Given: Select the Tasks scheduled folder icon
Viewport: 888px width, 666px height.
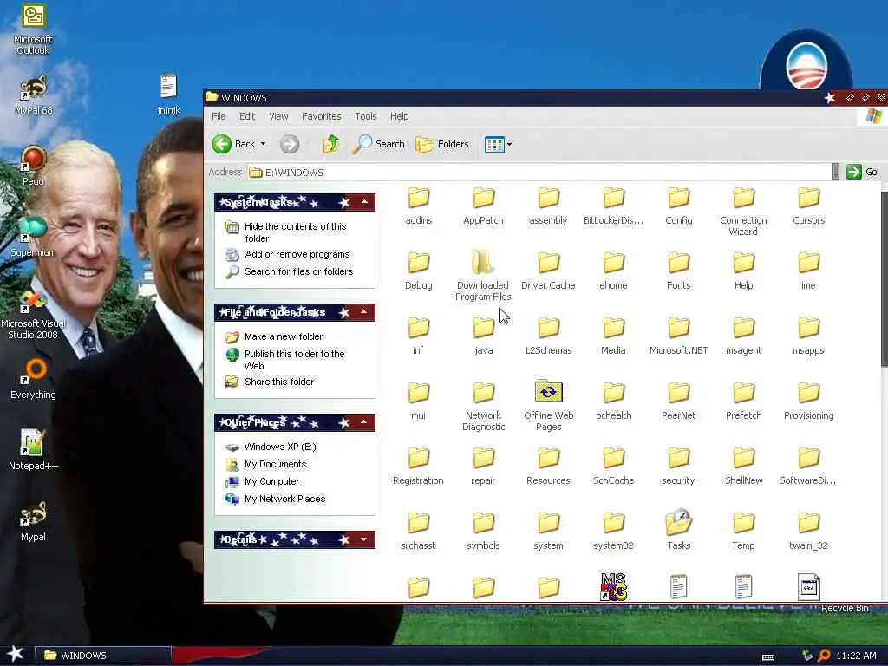Looking at the screenshot, I should [x=678, y=529].
